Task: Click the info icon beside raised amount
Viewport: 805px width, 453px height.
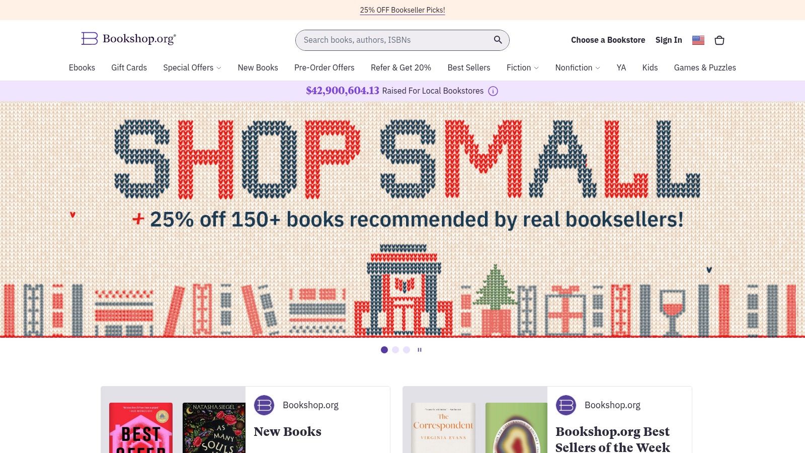Action: click(x=493, y=91)
